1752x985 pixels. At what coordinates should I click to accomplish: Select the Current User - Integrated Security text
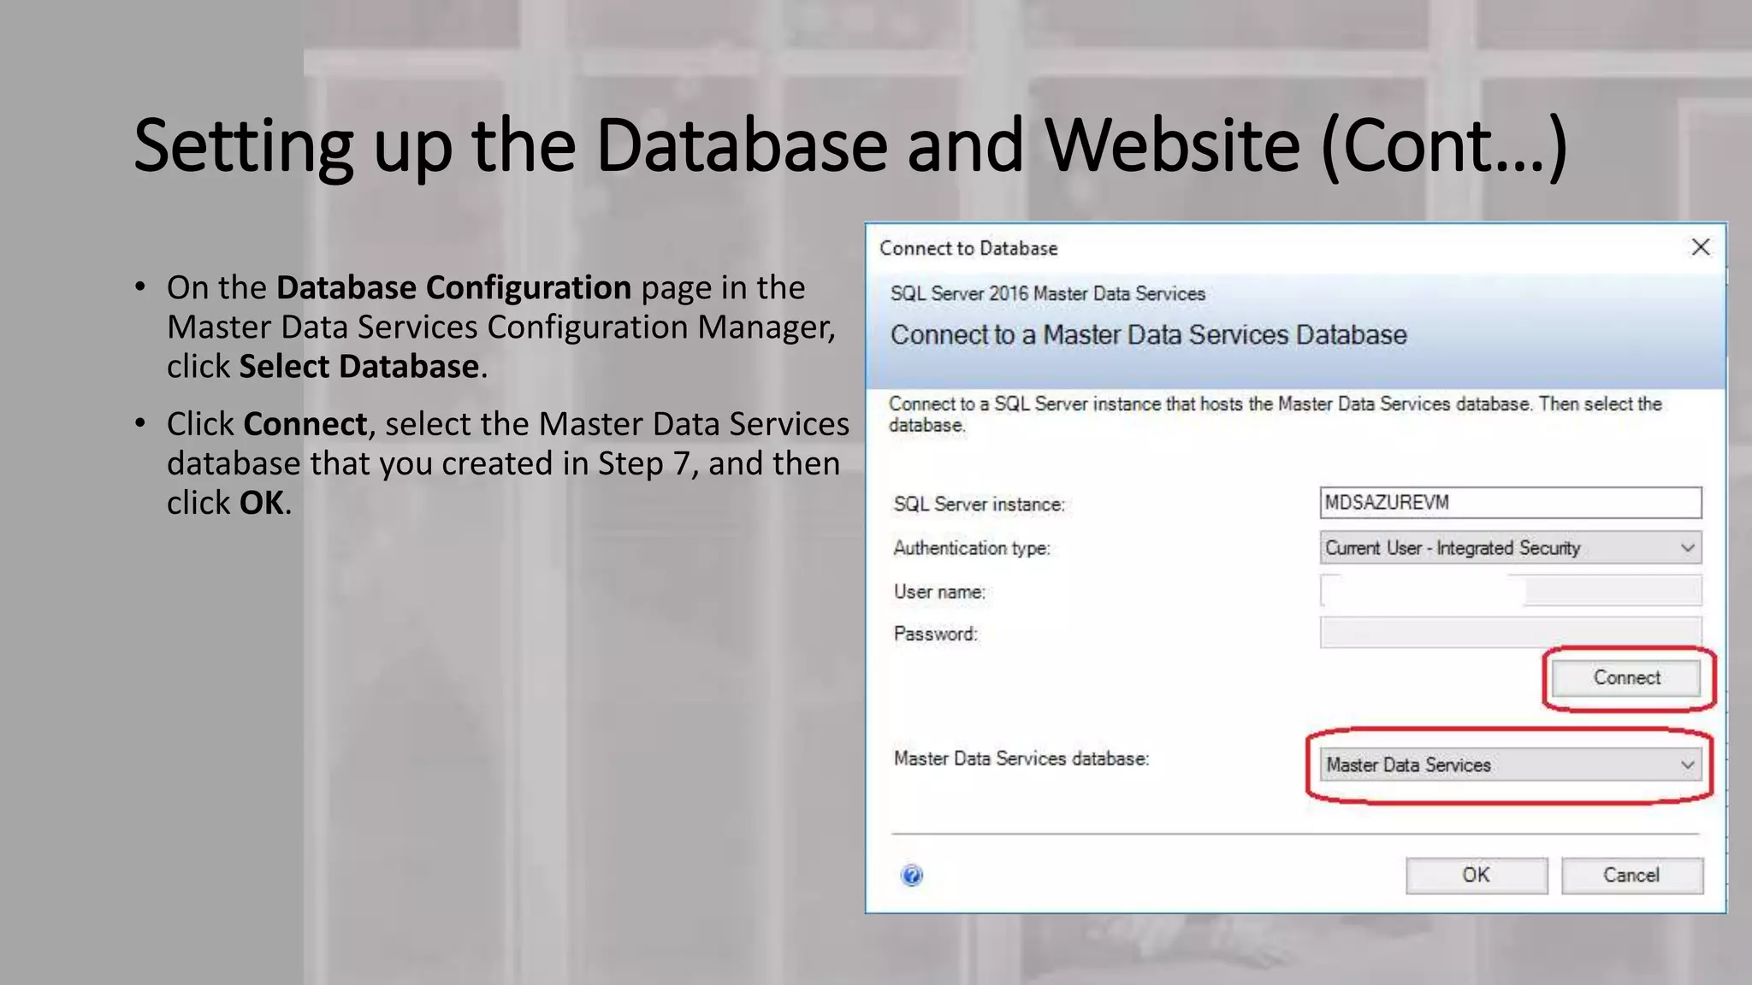tap(1453, 548)
